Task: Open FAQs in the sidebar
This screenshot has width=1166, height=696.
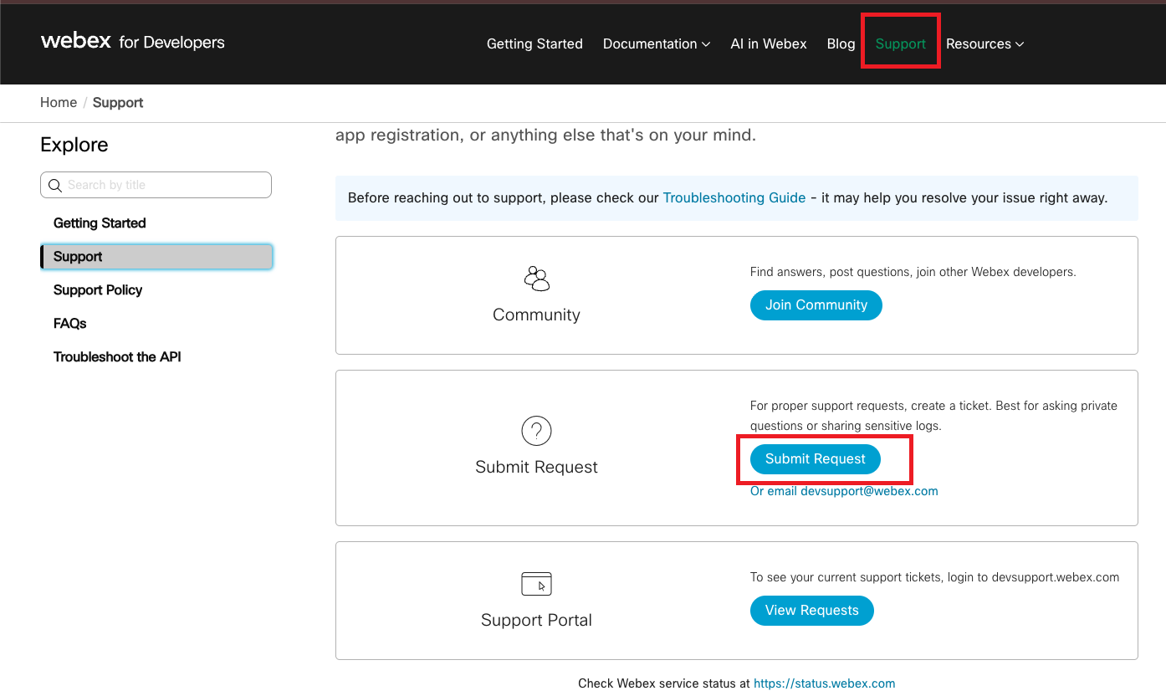Action: [x=70, y=324]
